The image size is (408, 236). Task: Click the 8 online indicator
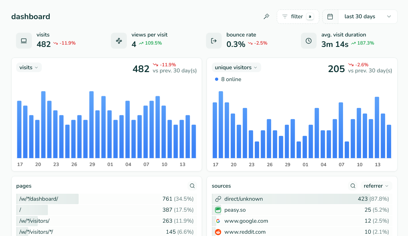[228, 79]
